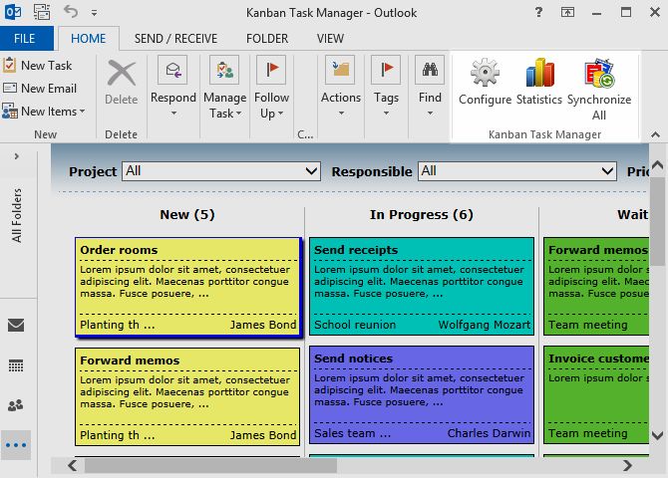The width and height of the screenshot is (668, 478).
Task: Open the Responsible filter dropdown
Action: click(x=517, y=171)
